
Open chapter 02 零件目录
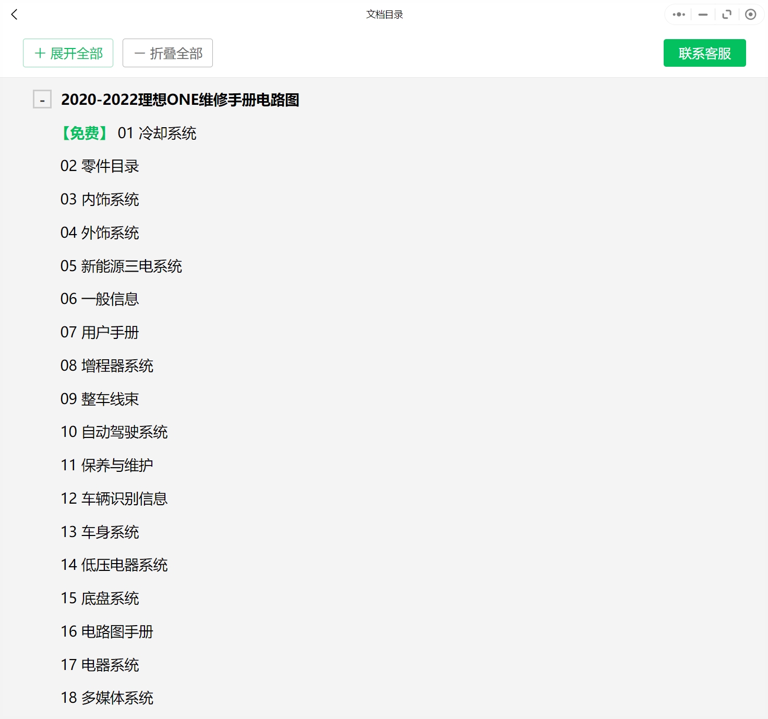tap(100, 166)
